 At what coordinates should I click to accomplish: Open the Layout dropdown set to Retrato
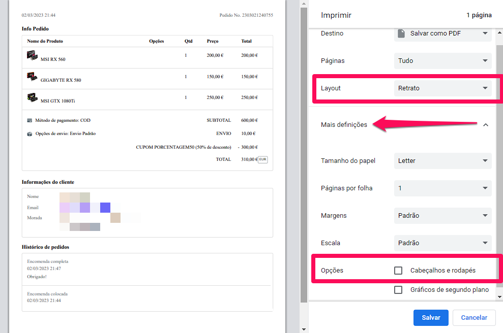point(442,88)
